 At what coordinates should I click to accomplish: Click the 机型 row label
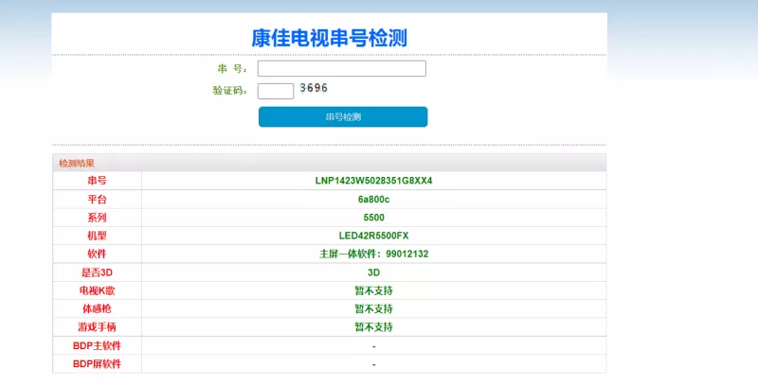(97, 236)
